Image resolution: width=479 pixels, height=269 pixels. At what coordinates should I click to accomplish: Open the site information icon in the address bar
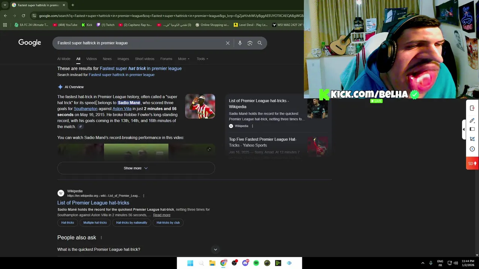coord(34,16)
